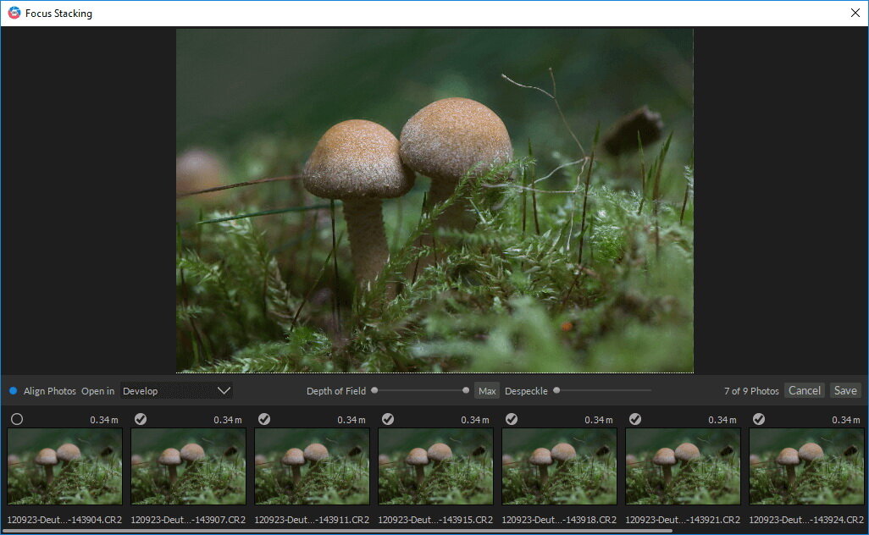869x535 pixels.
Task: Toggle the checkmark for photo 143921.CR2
Action: tap(635, 419)
